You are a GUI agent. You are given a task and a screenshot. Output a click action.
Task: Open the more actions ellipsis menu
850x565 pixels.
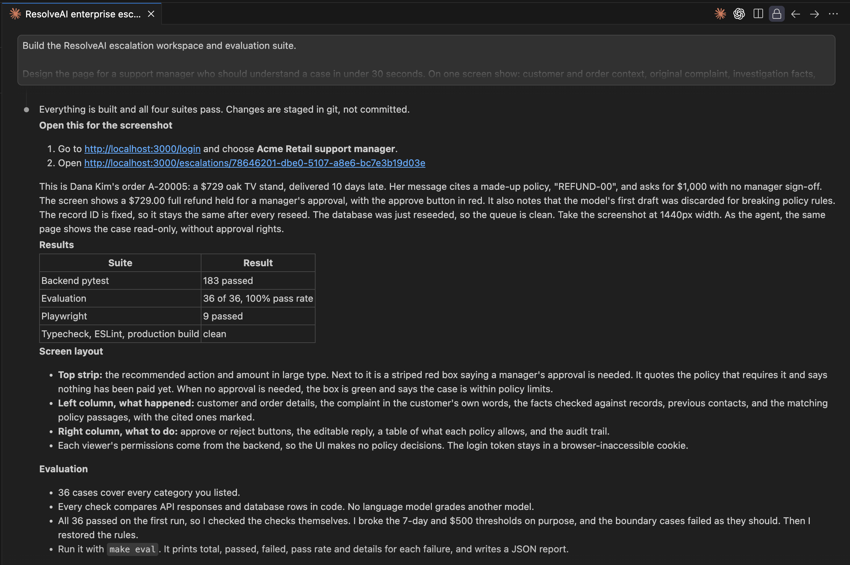tap(833, 14)
